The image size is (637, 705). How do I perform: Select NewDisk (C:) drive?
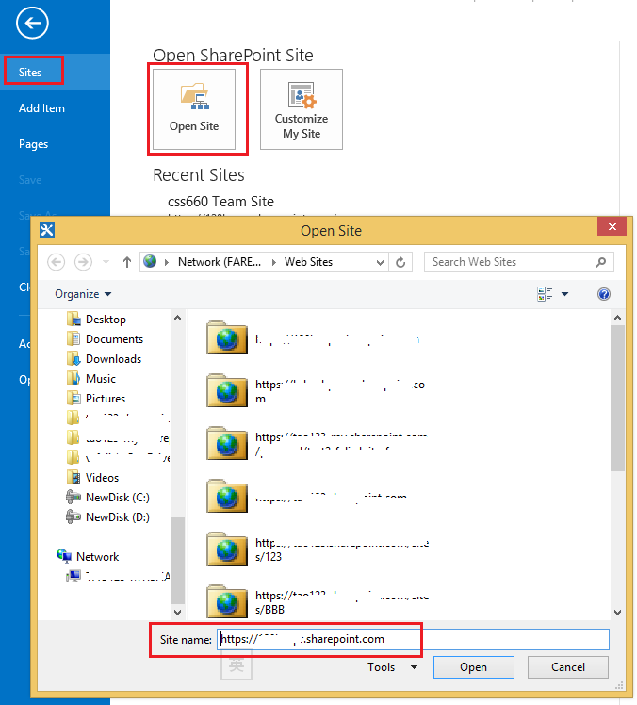coord(118,498)
